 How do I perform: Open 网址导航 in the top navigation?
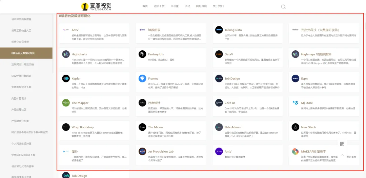coord(201,6)
